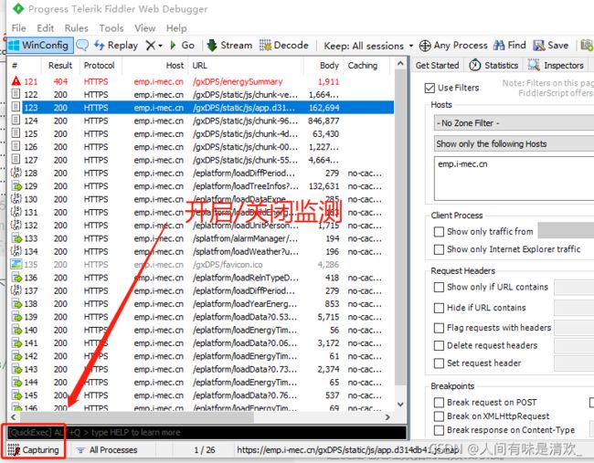Viewport: 594px width, 463px height.
Task: Switch to the Inspectors tab
Action: [556, 66]
